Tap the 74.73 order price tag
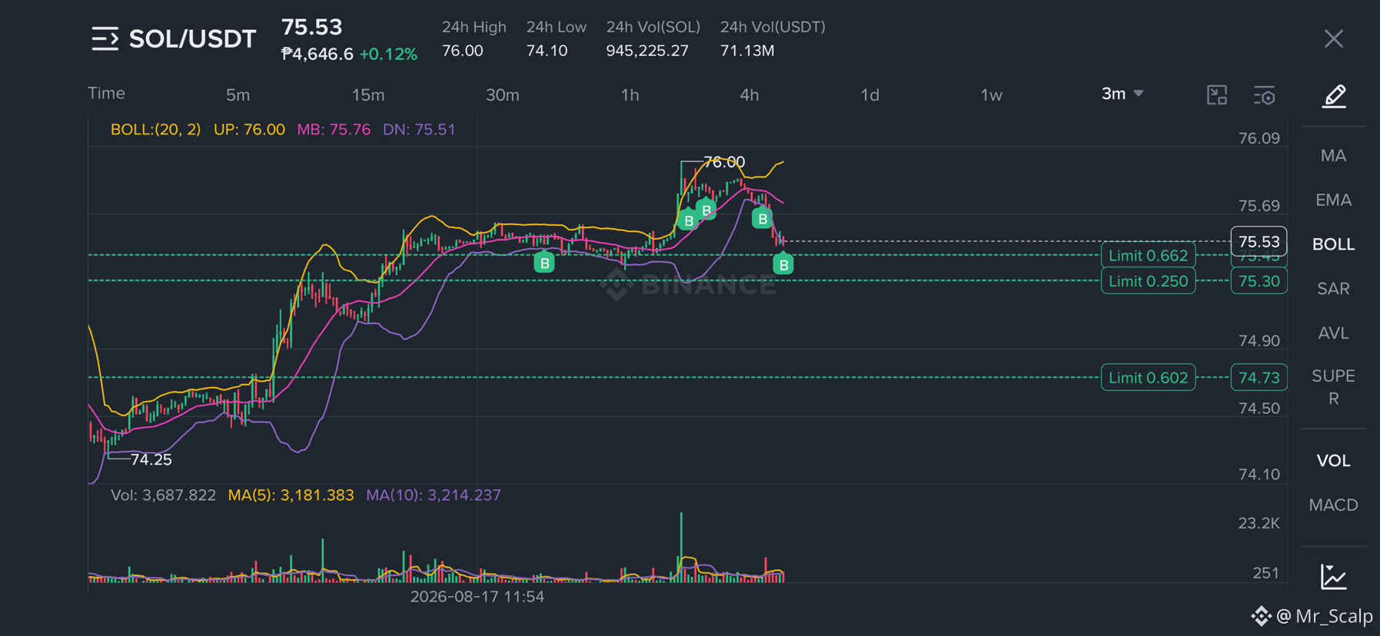Screen dimensions: 1380x636 (x=1259, y=377)
